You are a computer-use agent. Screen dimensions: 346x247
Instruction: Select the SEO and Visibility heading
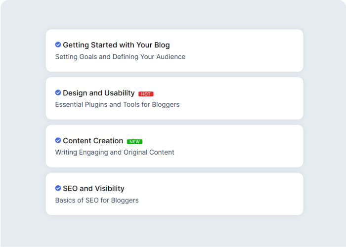[x=93, y=189]
